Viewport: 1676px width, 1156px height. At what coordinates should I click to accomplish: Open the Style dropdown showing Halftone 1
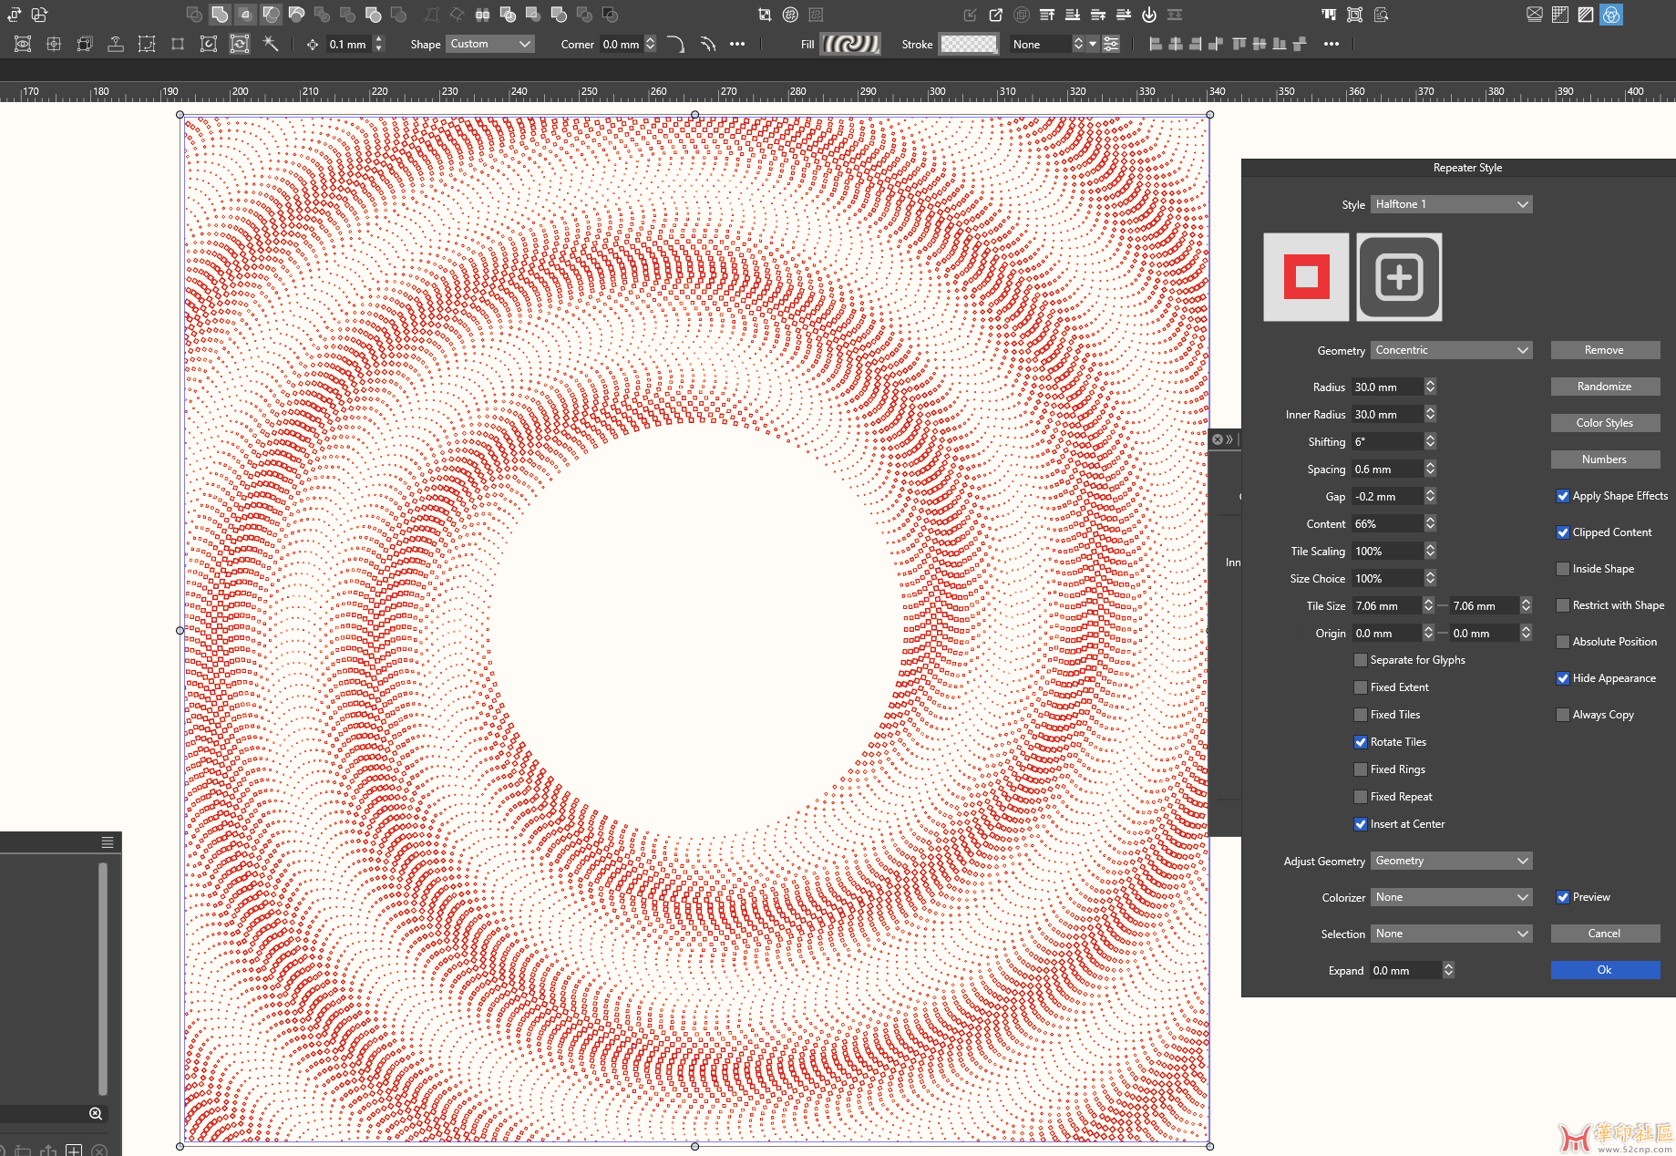point(1452,204)
